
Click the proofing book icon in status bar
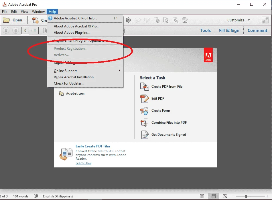(x=36, y=196)
